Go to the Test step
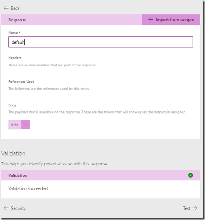Image resolution: width=205 pixels, height=220 pixels. (x=190, y=208)
